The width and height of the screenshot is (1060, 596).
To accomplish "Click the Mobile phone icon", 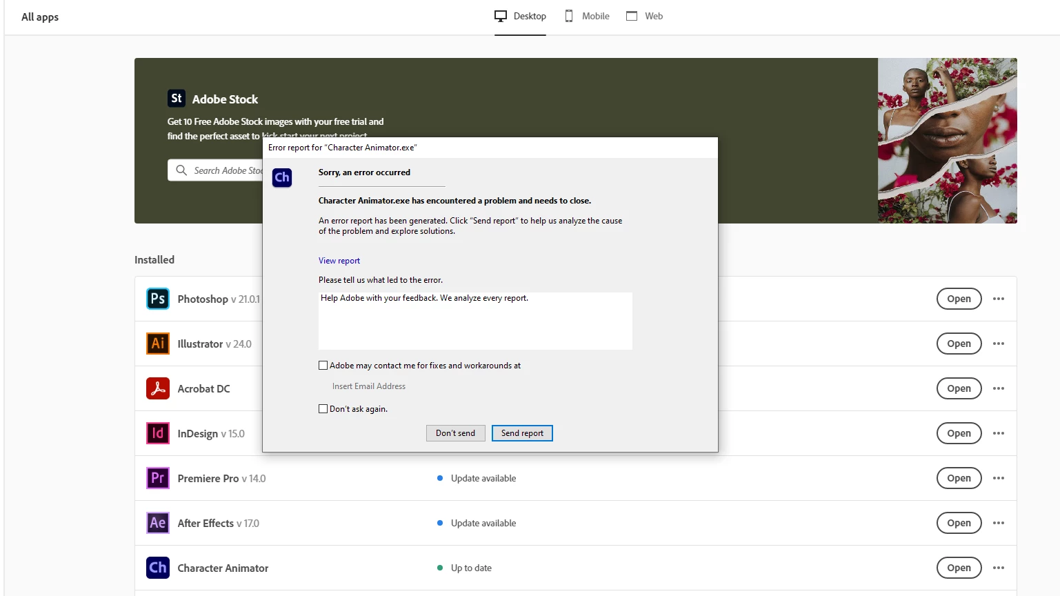I will pyautogui.click(x=569, y=16).
